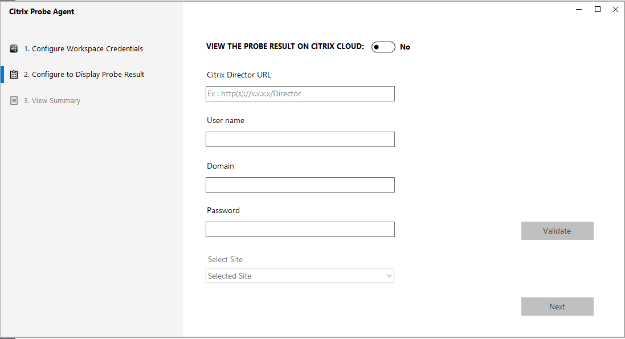Click the Workspace Credentials step icon

[x=14, y=48]
